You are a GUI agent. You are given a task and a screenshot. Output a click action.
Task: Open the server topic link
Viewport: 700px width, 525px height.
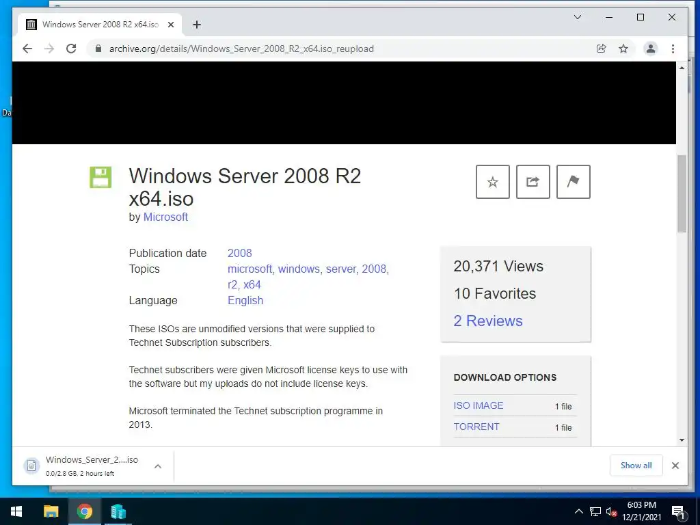point(340,269)
